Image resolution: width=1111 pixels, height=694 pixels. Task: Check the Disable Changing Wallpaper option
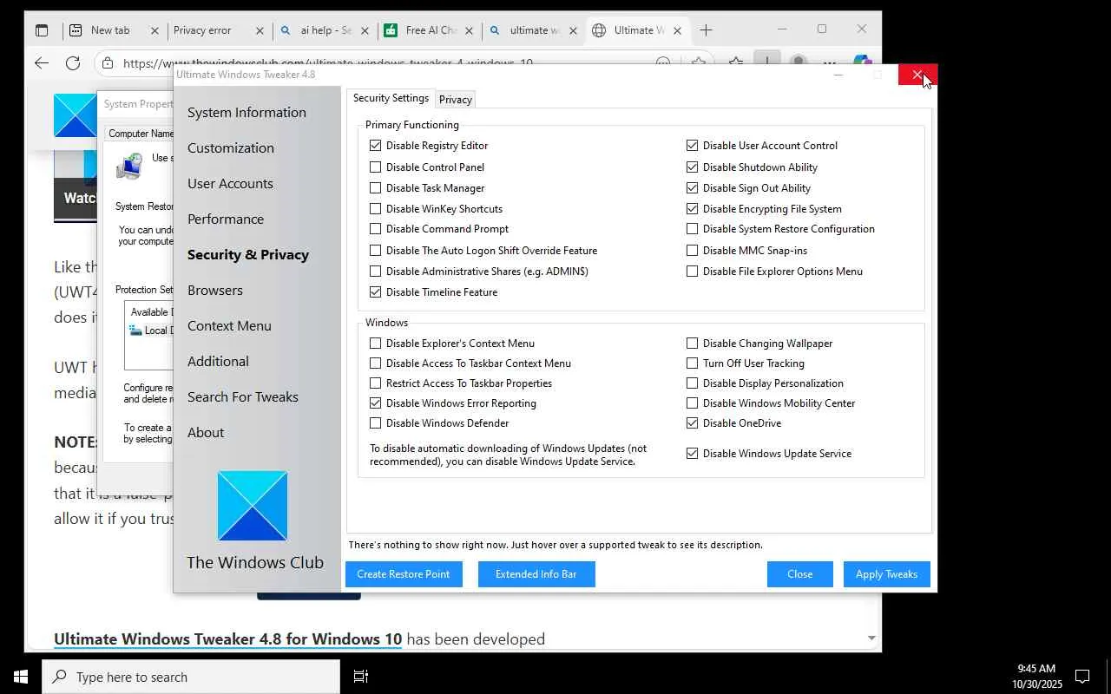pos(692,344)
